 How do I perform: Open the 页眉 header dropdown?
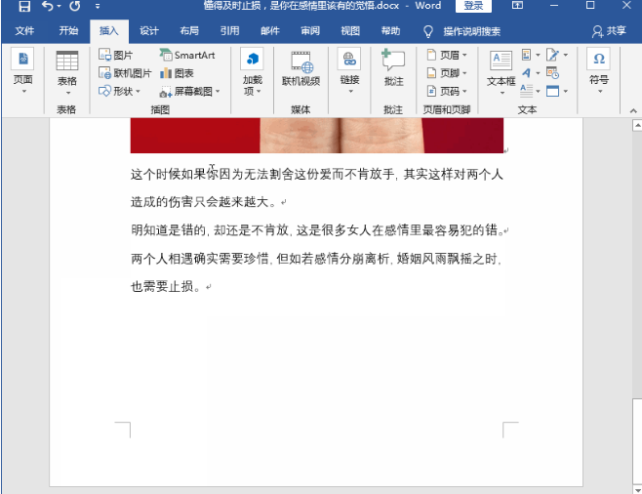tap(447, 56)
